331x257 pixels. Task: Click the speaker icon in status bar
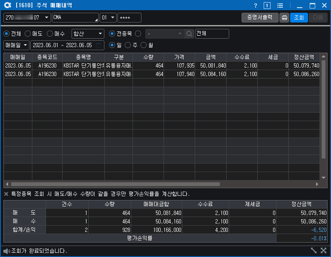pos(7,251)
